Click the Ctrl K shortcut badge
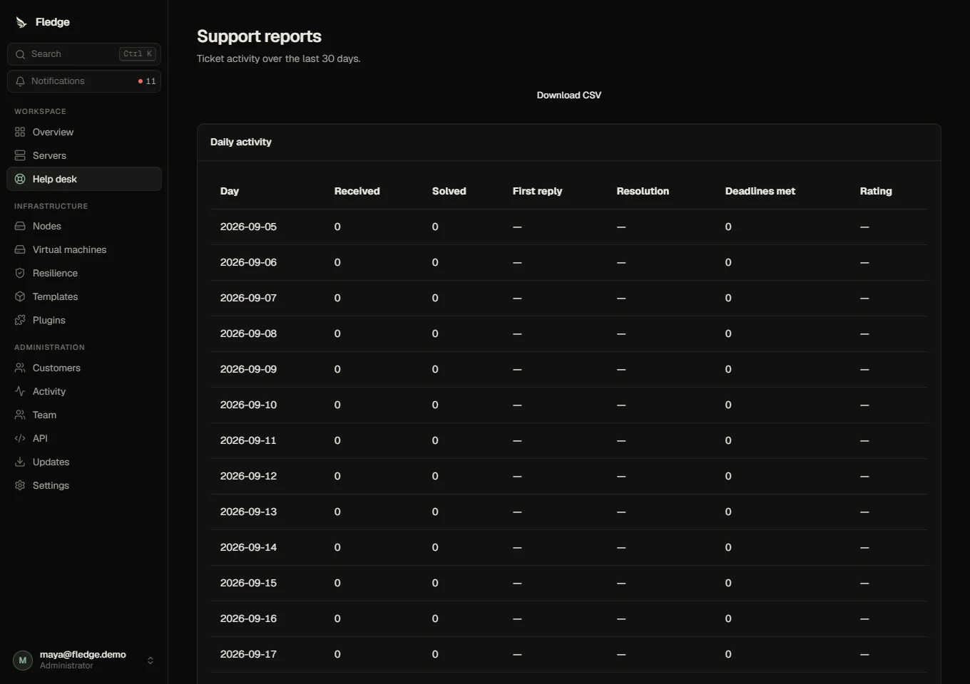The width and height of the screenshot is (970, 684). [138, 54]
